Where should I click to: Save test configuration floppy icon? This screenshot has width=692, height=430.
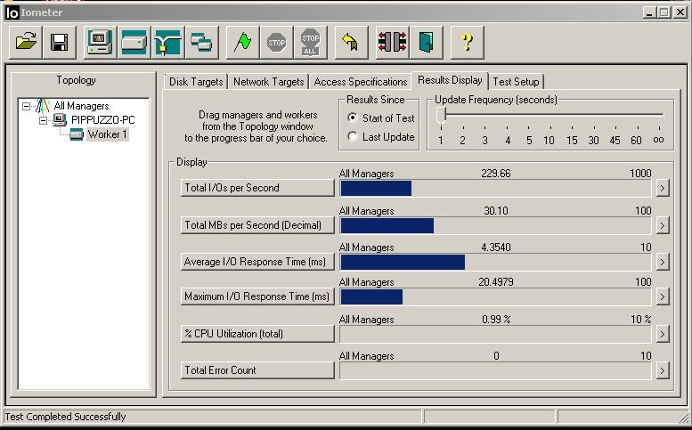(x=60, y=43)
